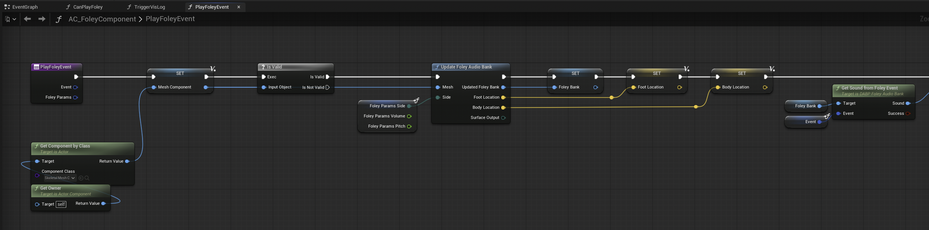Image resolution: width=929 pixels, height=230 pixels.
Task: Select the SET Foley Bank node header
Action: [x=575, y=73]
